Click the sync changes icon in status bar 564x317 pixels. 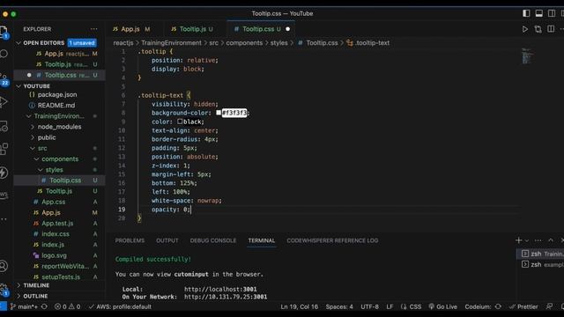pos(44,306)
